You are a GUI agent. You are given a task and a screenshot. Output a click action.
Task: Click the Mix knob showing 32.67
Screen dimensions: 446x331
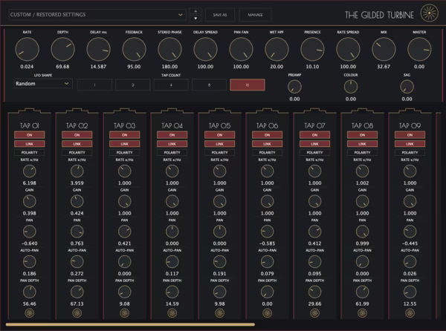[384, 50]
